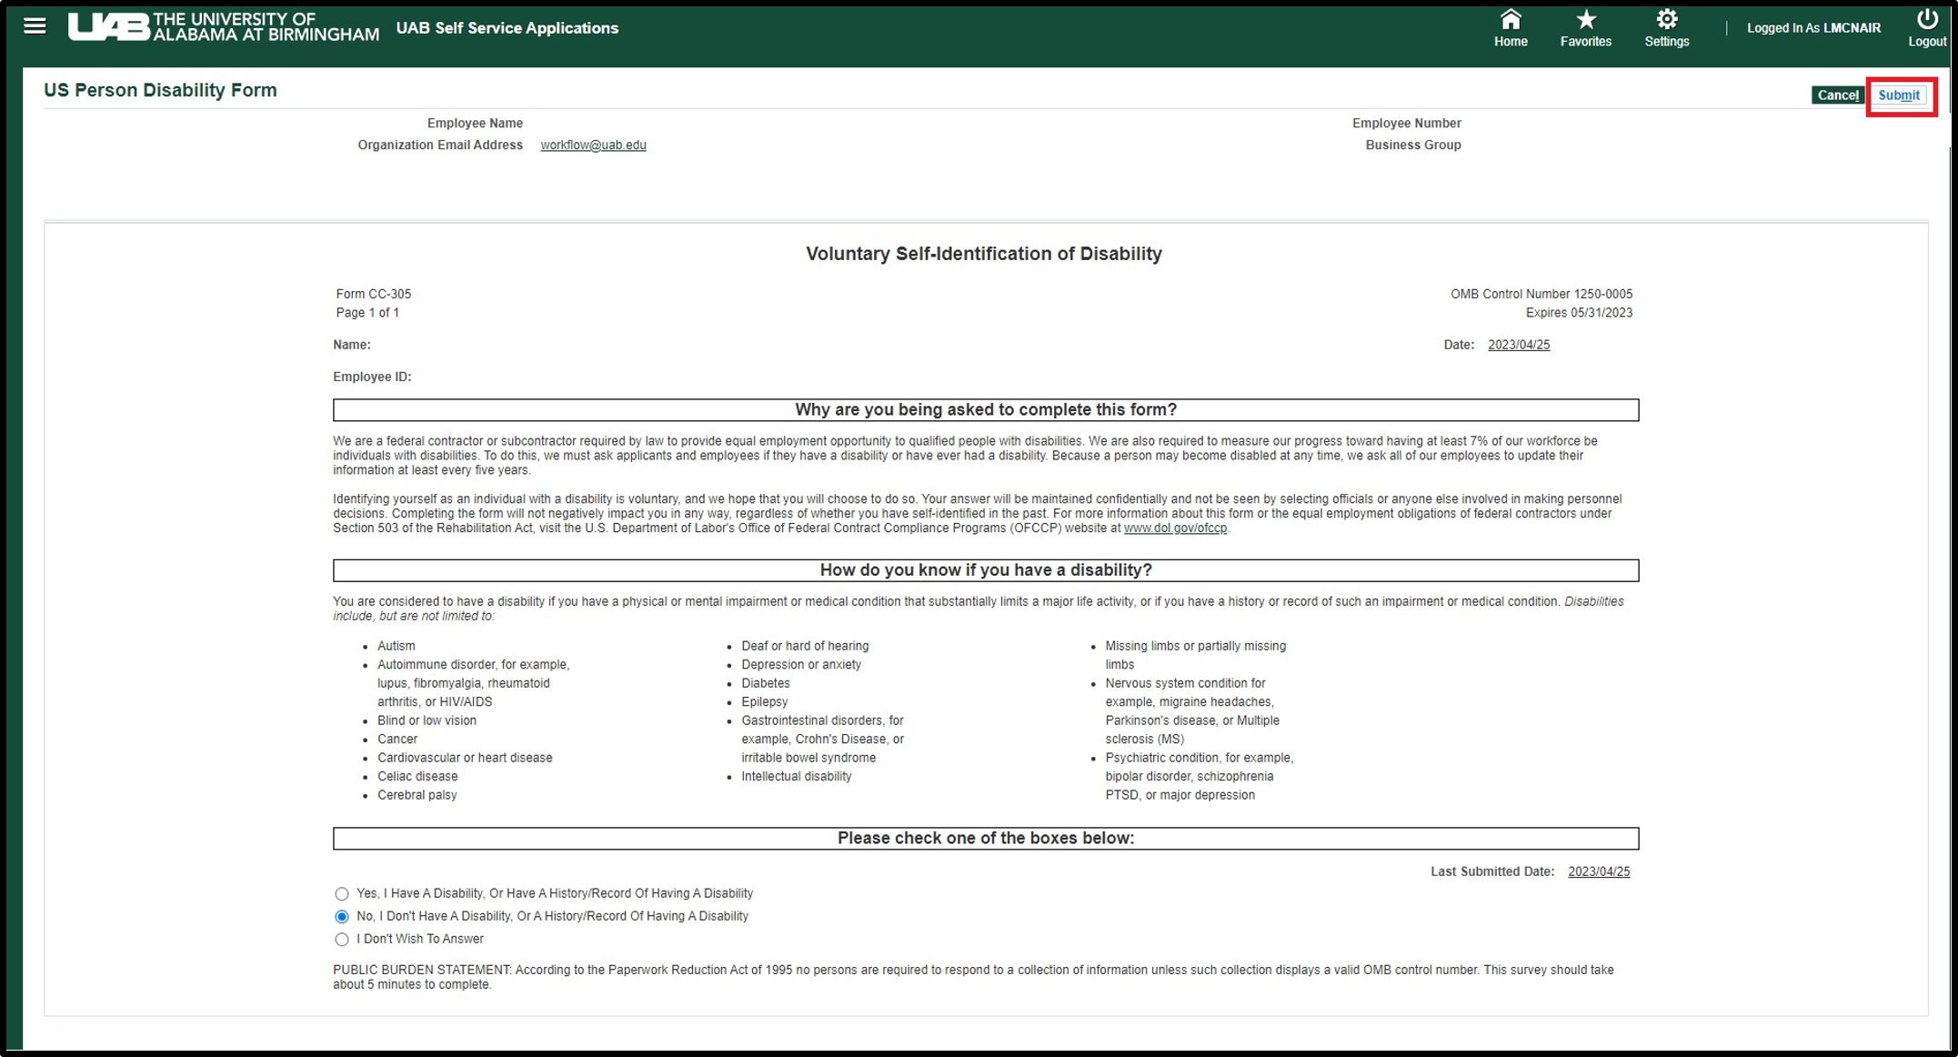Image resolution: width=1958 pixels, height=1057 pixels.
Task: Click the Logout power icon
Action: (x=1926, y=20)
